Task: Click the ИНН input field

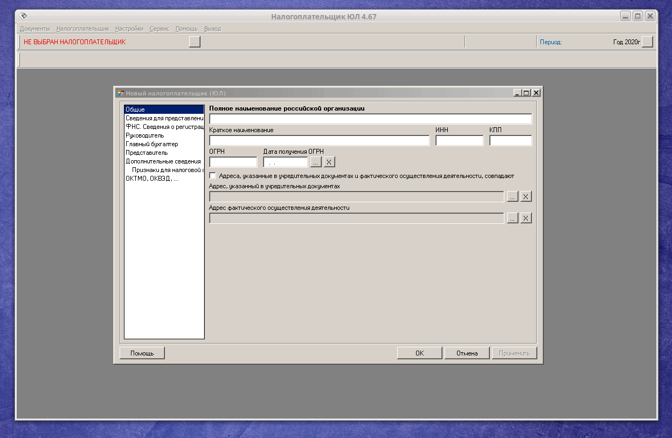Action: [x=459, y=141]
